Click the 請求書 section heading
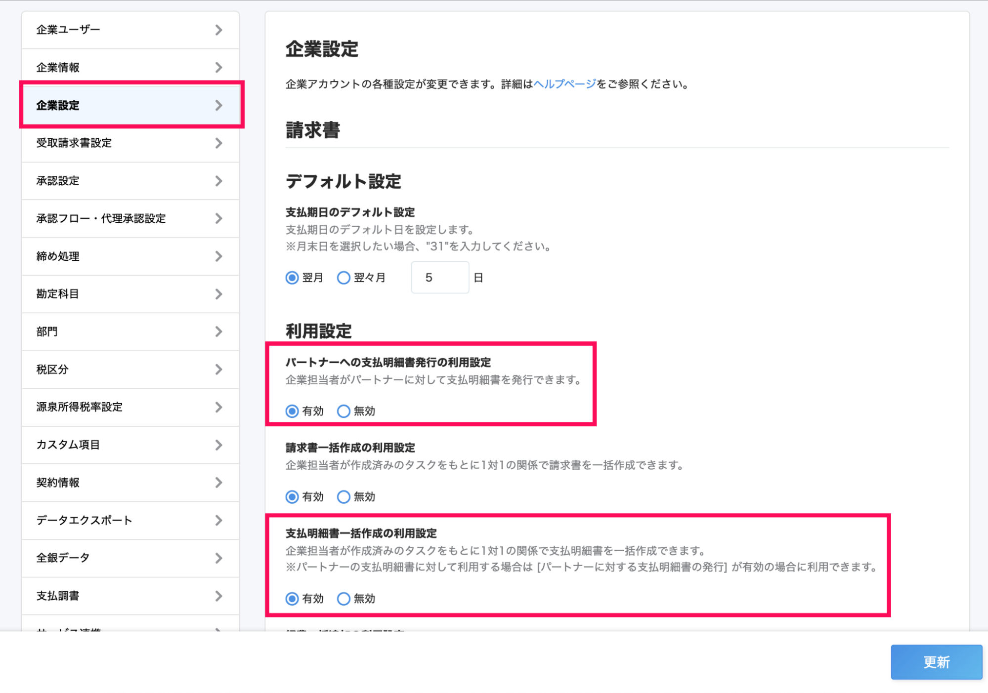 [x=313, y=130]
